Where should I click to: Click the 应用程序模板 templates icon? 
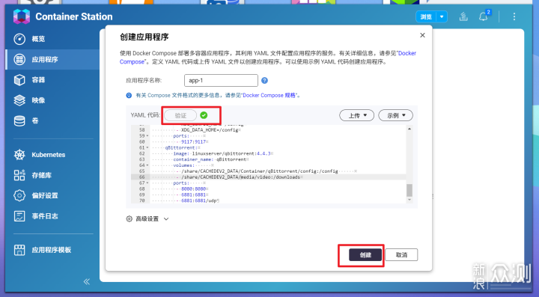click(x=19, y=250)
